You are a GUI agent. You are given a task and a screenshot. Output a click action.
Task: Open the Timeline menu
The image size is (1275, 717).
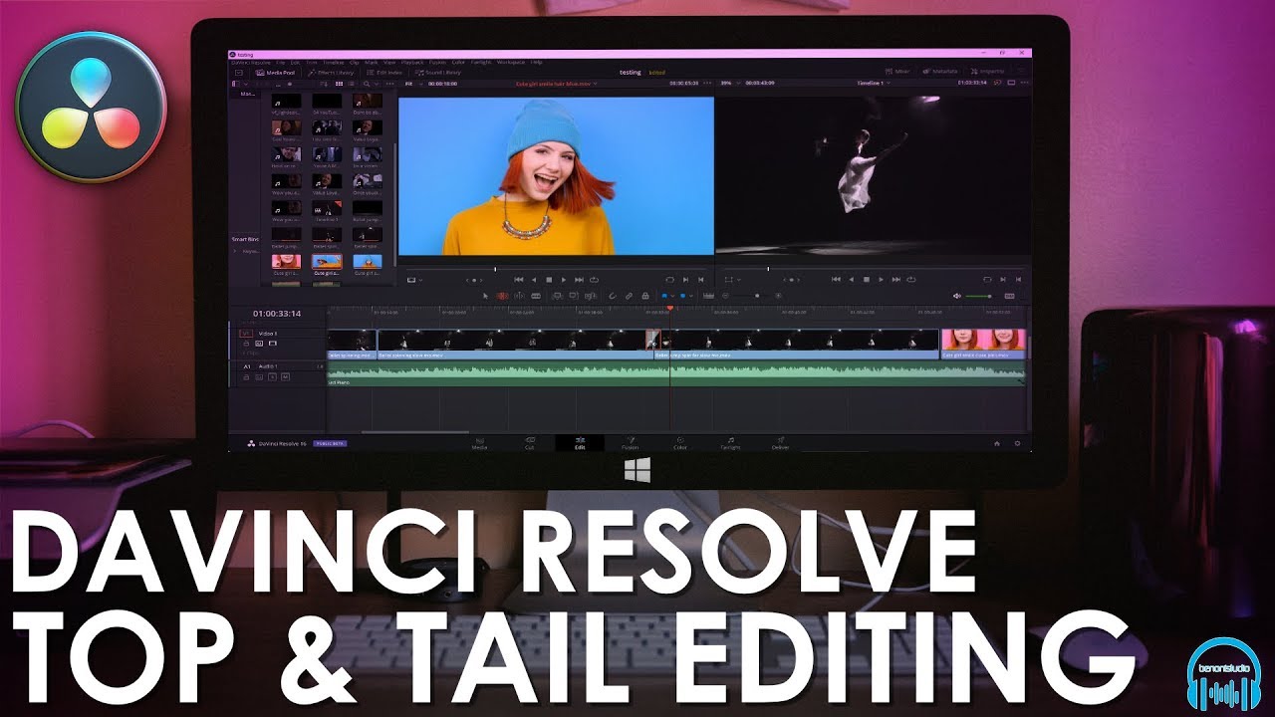pyautogui.click(x=334, y=62)
